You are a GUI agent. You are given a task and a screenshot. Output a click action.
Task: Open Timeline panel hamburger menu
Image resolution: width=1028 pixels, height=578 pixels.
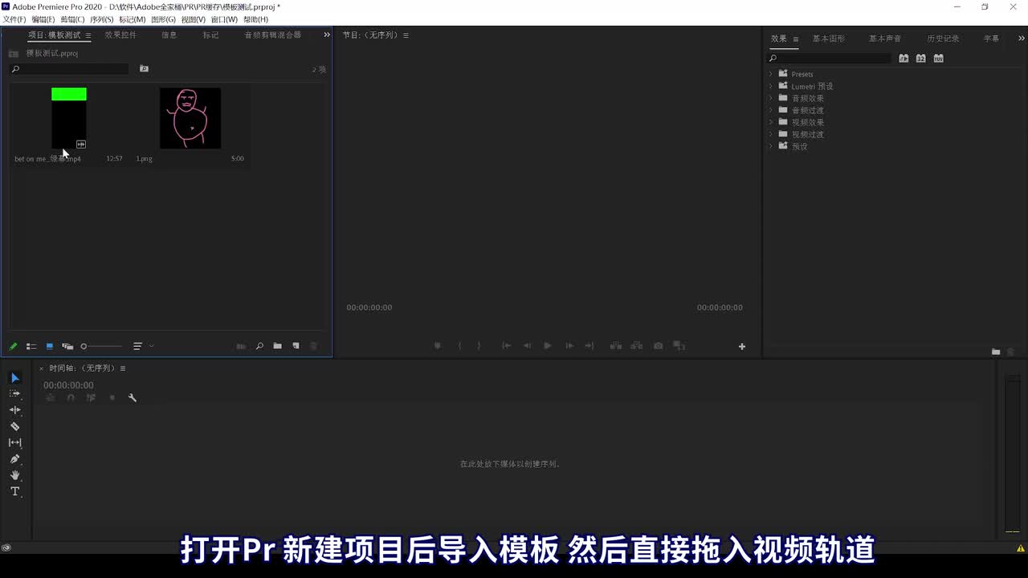point(122,368)
